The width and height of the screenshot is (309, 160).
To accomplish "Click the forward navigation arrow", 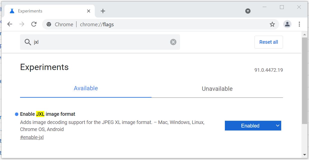I will pos(22,24).
